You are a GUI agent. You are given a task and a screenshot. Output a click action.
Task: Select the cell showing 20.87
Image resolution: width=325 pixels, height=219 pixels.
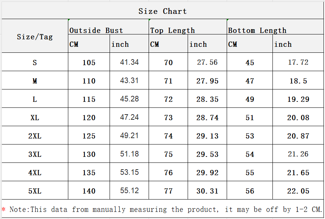(x=298, y=135)
